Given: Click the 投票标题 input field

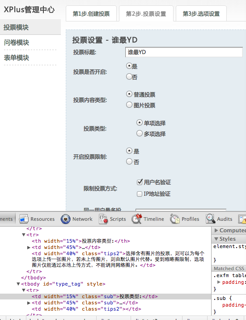Looking at the screenshot, I should point(184,52).
